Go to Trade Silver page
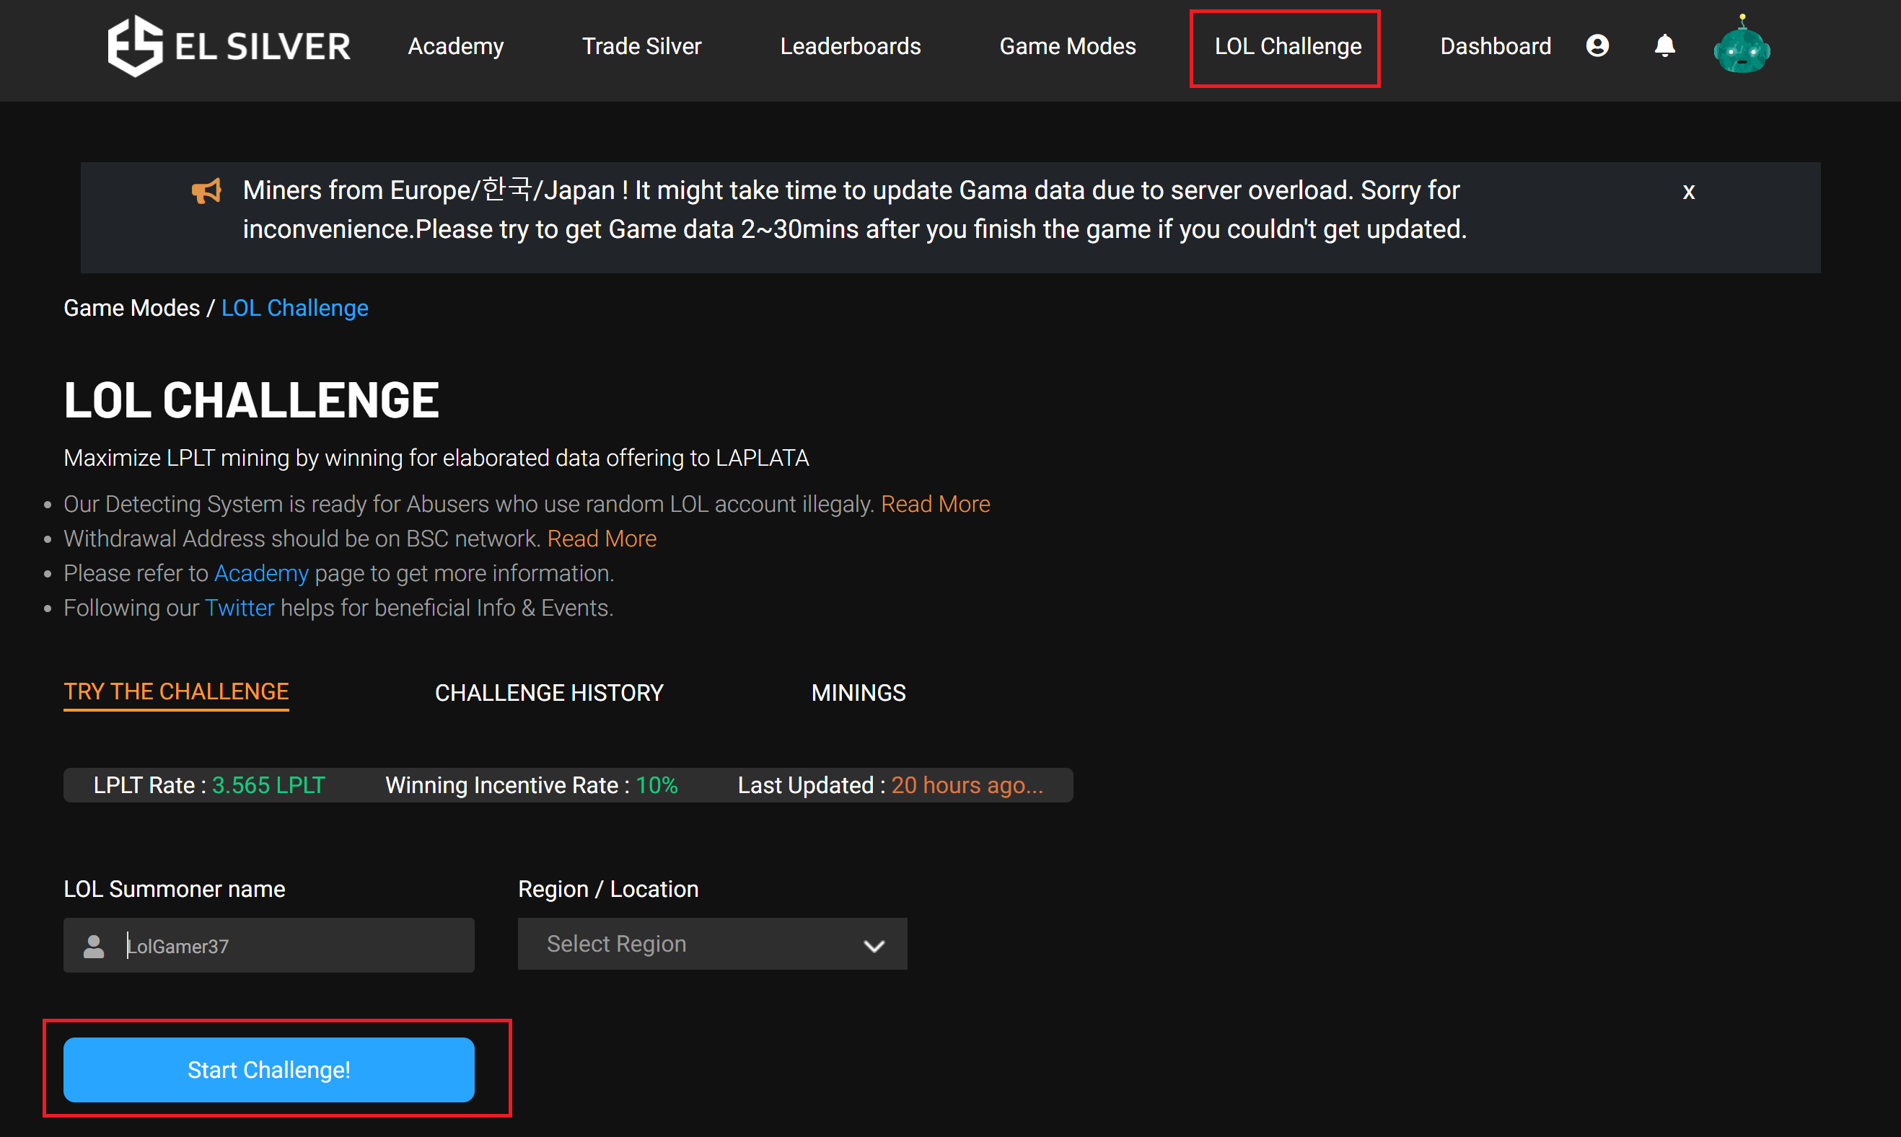The width and height of the screenshot is (1901, 1137). click(641, 46)
